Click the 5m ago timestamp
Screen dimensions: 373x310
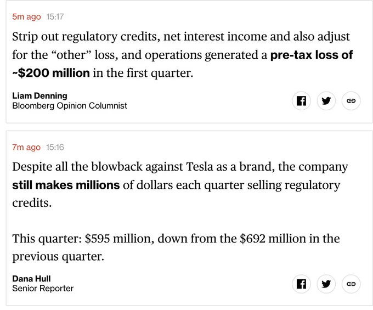(x=27, y=16)
